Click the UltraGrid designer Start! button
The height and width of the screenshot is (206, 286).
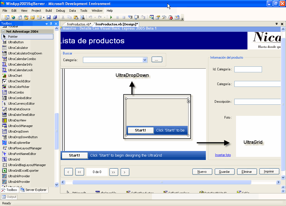[75, 155]
